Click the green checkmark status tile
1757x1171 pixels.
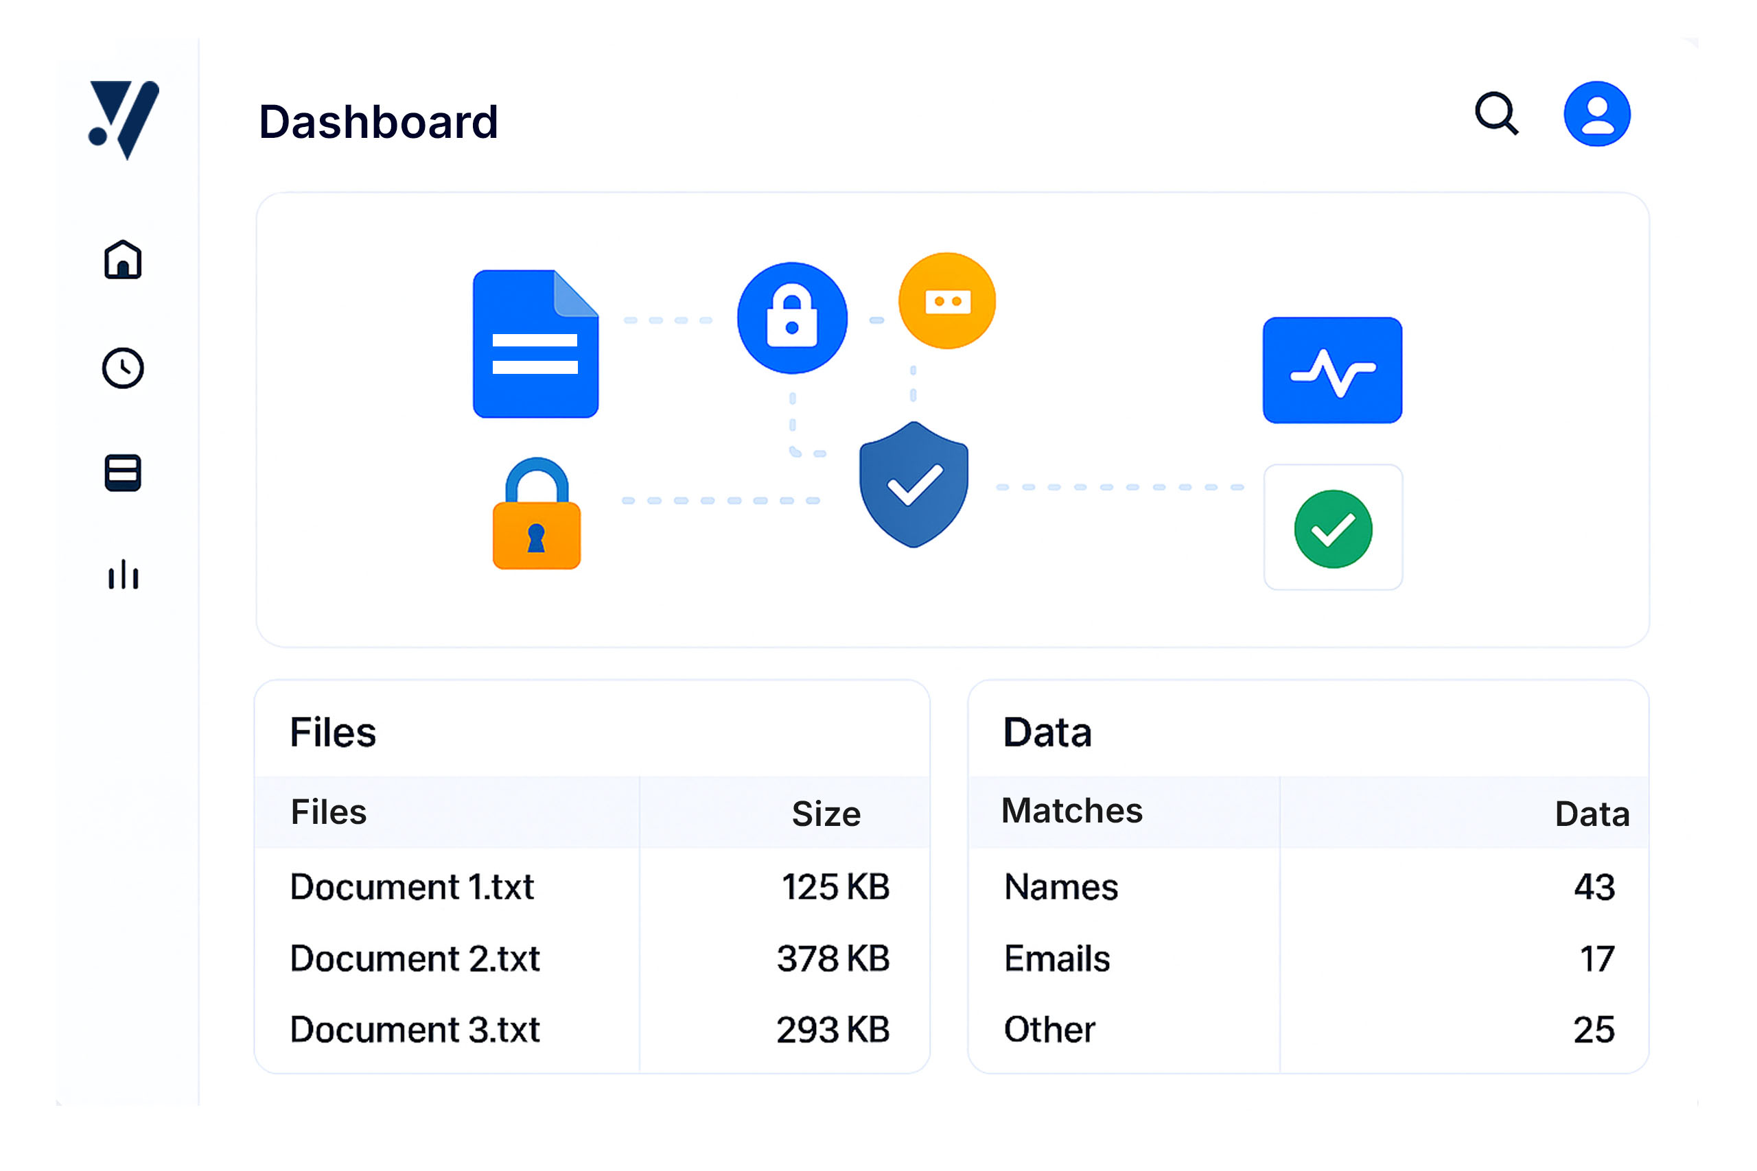point(1333,529)
